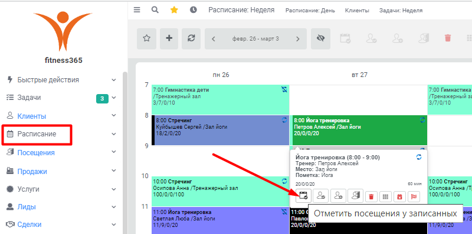Select the вт 27 day header
Image resolution: width=472 pixels, height=234 pixels.
pyautogui.click(x=359, y=75)
